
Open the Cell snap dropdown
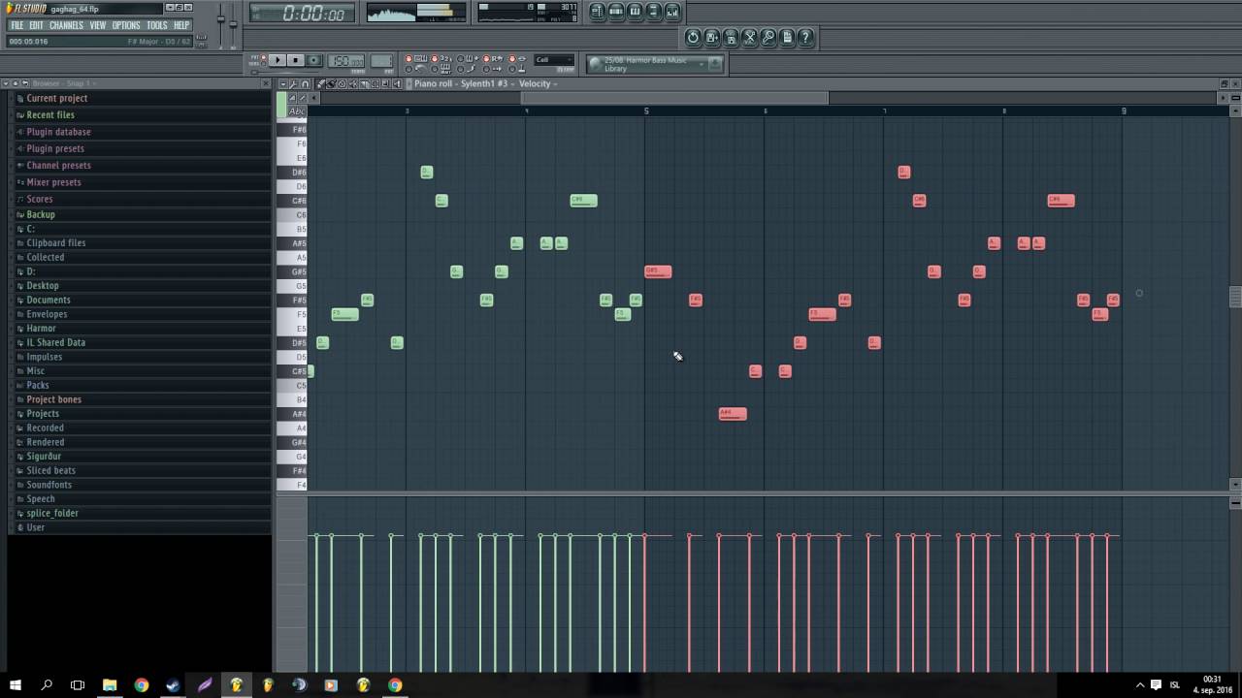pos(554,60)
